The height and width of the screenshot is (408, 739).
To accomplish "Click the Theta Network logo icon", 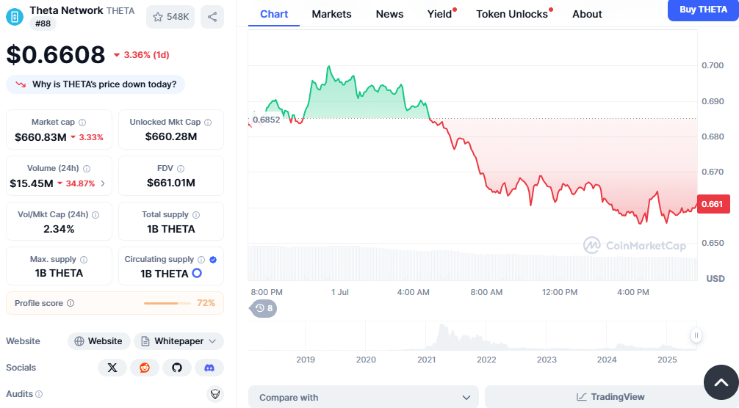I will (15, 17).
